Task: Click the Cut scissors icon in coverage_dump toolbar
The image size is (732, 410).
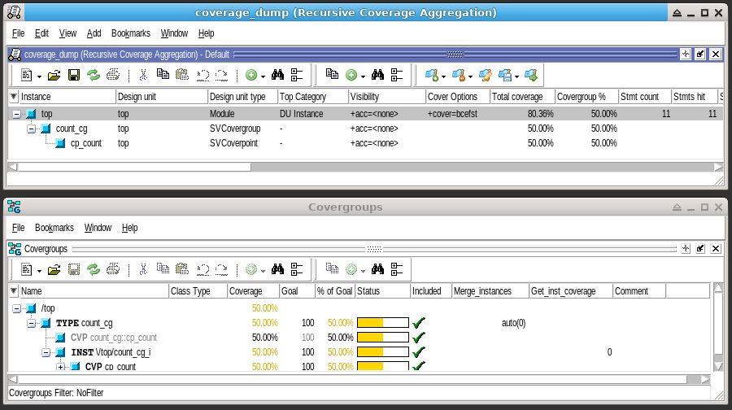Action: tap(143, 75)
